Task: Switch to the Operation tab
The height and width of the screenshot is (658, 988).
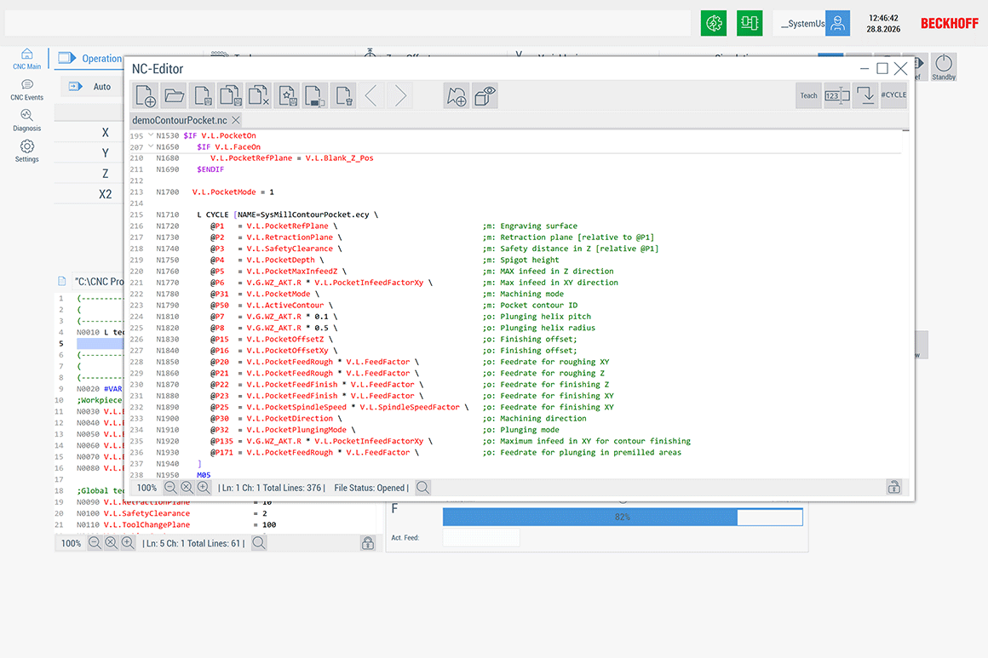Action: pyautogui.click(x=89, y=59)
